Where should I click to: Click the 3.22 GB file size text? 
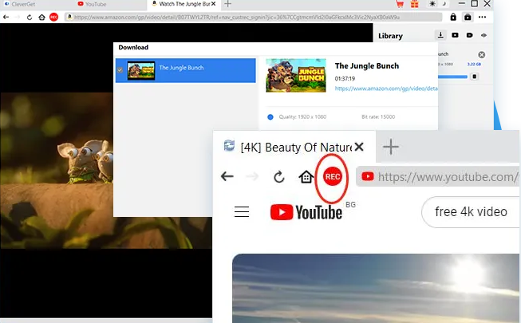point(474,64)
